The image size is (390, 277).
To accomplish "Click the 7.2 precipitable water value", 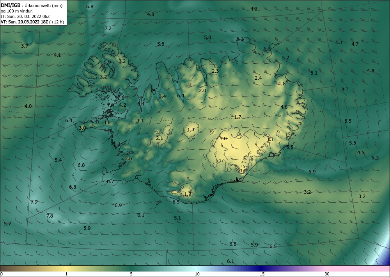I will click(108, 29).
